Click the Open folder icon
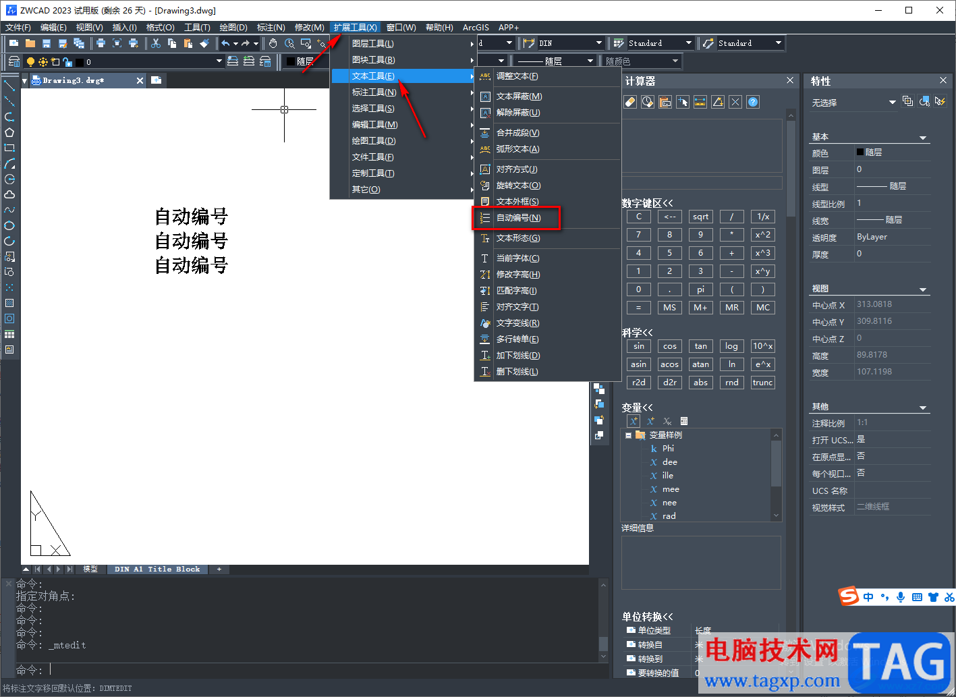Viewport: 956px width, 697px height. point(30,43)
